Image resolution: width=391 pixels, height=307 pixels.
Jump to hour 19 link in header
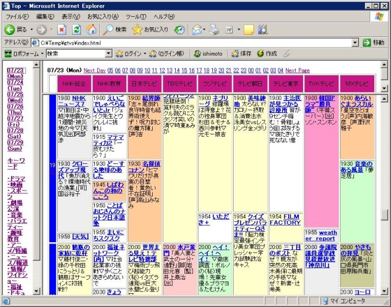pos(213,71)
